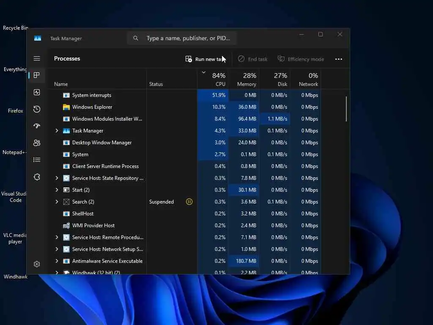Screen dimensions: 433x325
Task: Click the Run new task button
Action: (x=206, y=59)
